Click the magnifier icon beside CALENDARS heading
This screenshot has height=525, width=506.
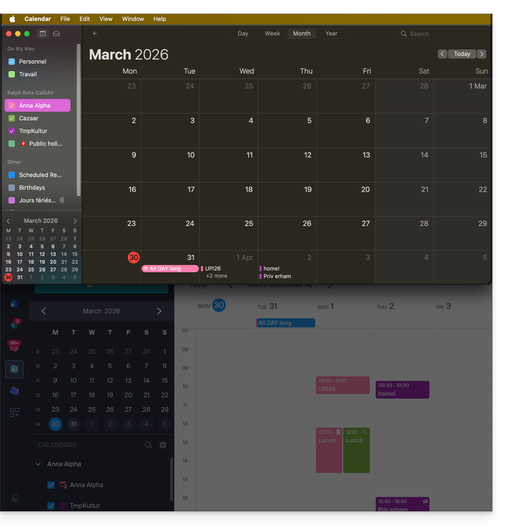coord(148,445)
